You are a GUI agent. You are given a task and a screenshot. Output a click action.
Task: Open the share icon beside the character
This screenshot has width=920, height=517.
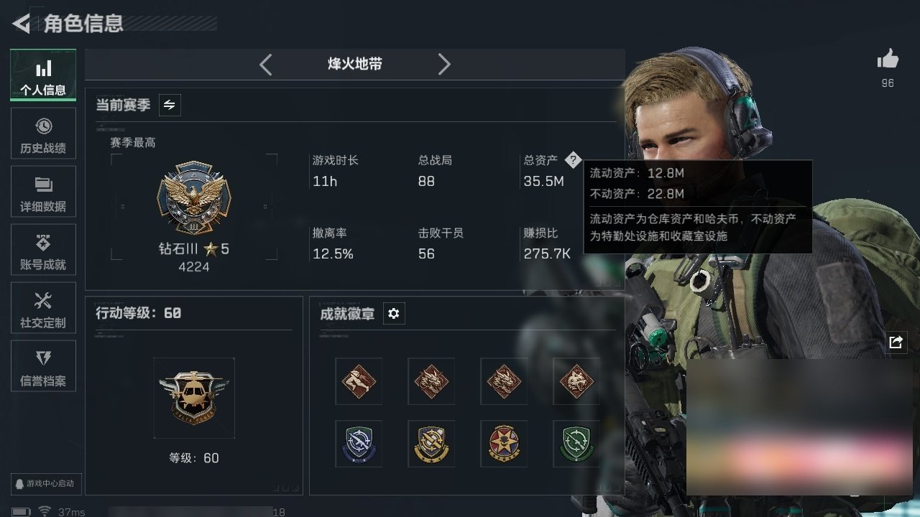pos(895,343)
